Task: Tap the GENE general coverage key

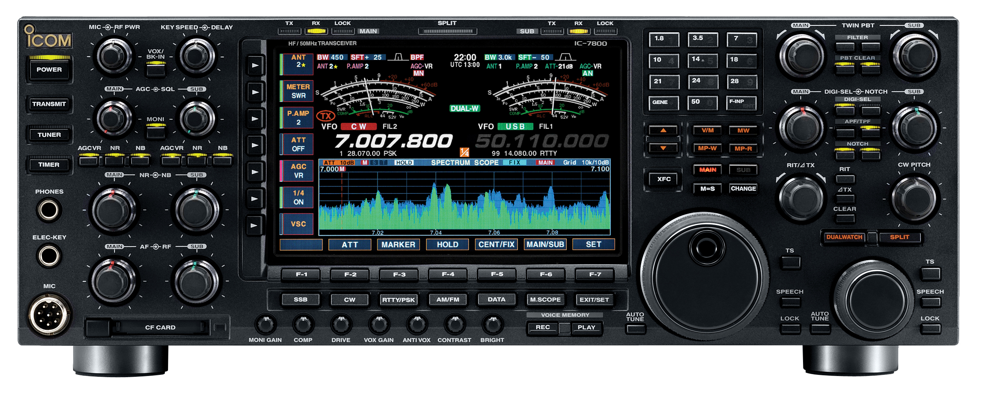Action: tap(664, 103)
